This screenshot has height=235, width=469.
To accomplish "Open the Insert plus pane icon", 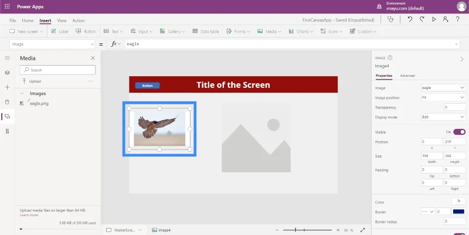I will click(7, 87).
